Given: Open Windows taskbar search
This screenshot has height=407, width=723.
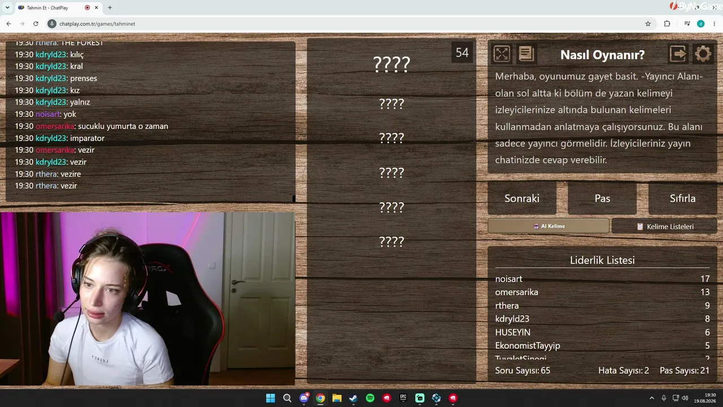Looking at the screenshot, I should 287,398.
